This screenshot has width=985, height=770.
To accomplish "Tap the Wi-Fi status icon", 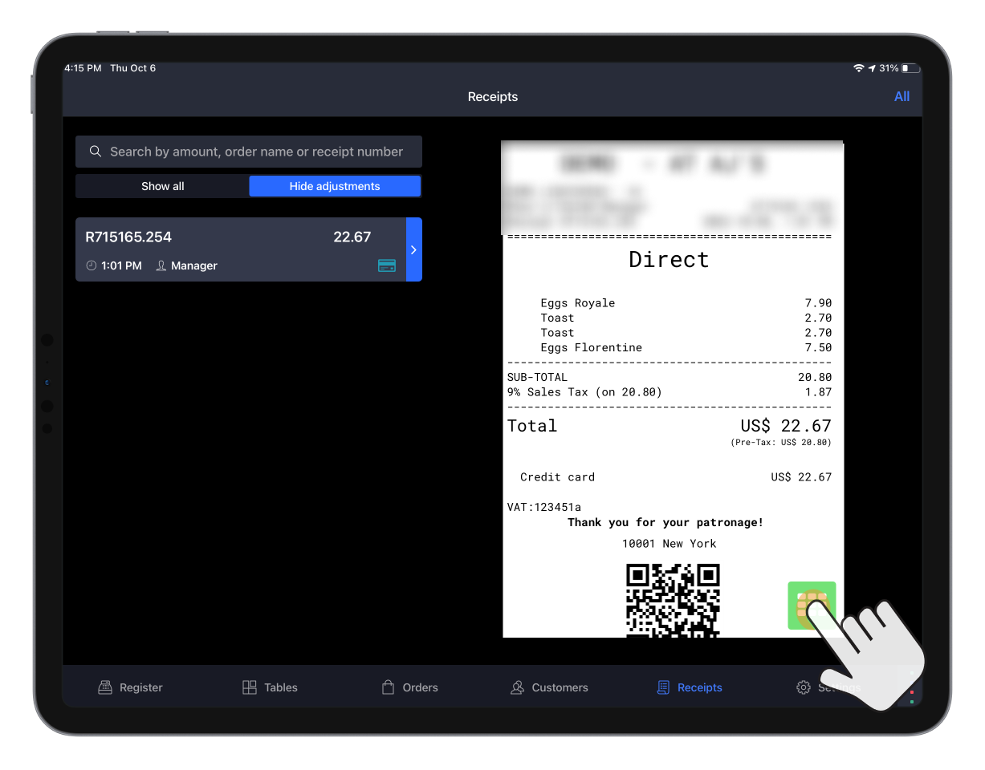I will point(858,68).
